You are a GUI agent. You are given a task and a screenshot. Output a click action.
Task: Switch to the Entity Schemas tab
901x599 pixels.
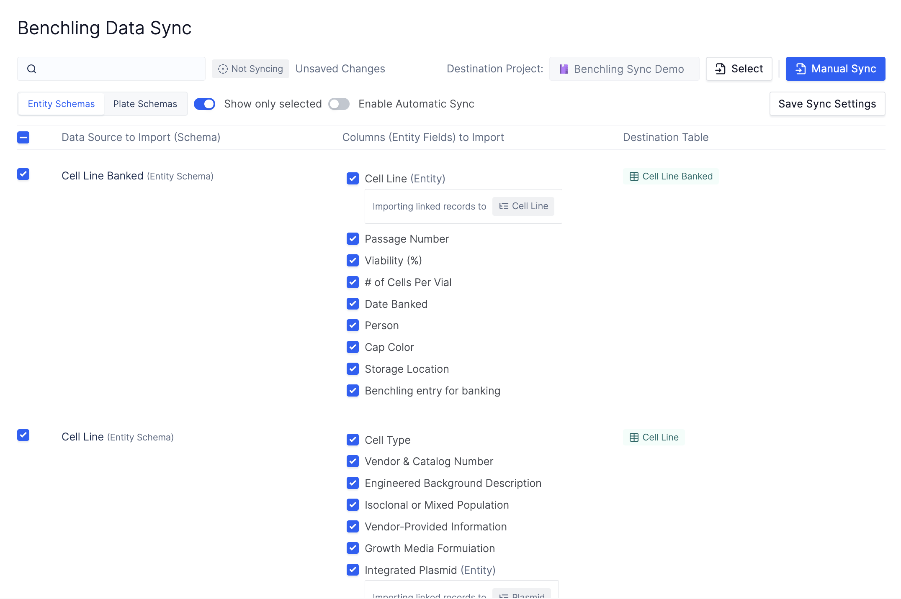(61, 104)
